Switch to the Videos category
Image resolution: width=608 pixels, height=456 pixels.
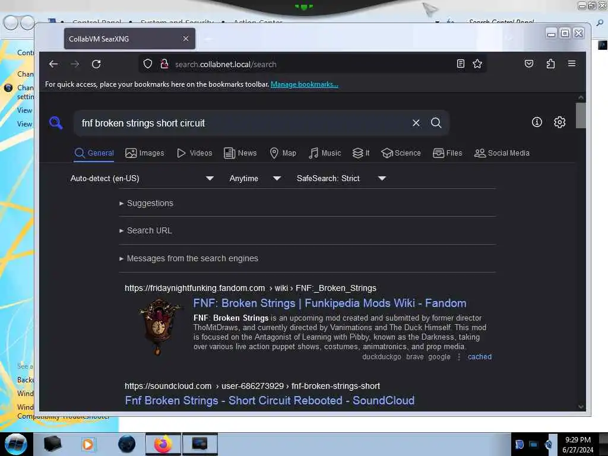194,153
